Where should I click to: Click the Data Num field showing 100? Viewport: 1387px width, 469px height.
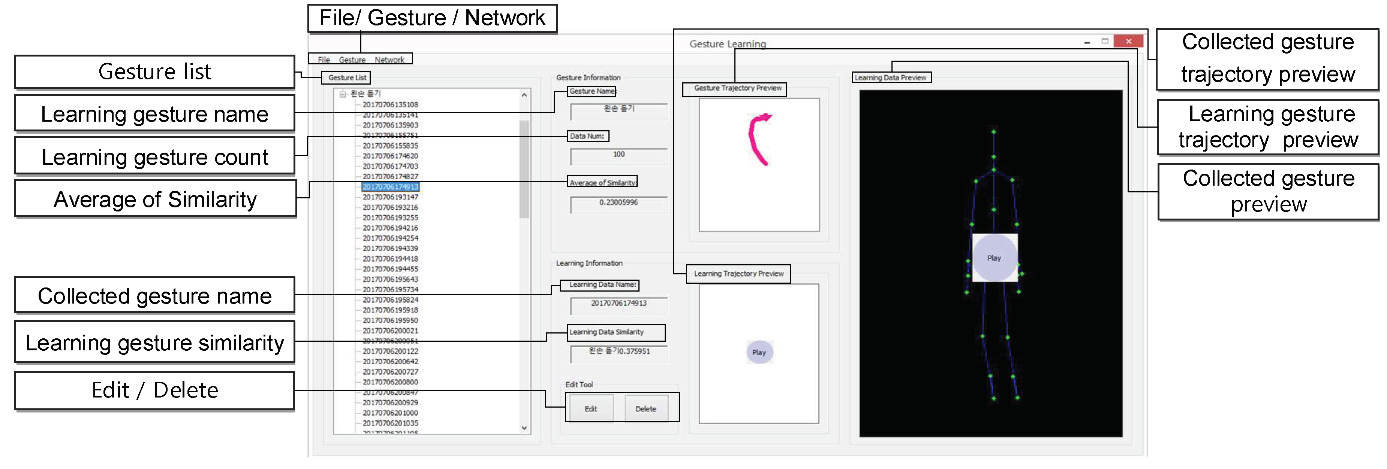pos(619,156)
